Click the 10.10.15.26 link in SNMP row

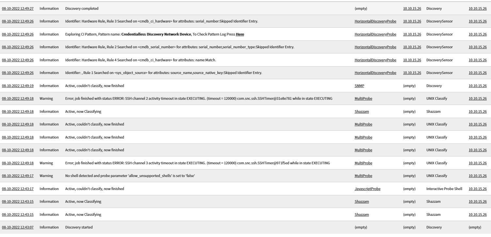tap(477, 86)
